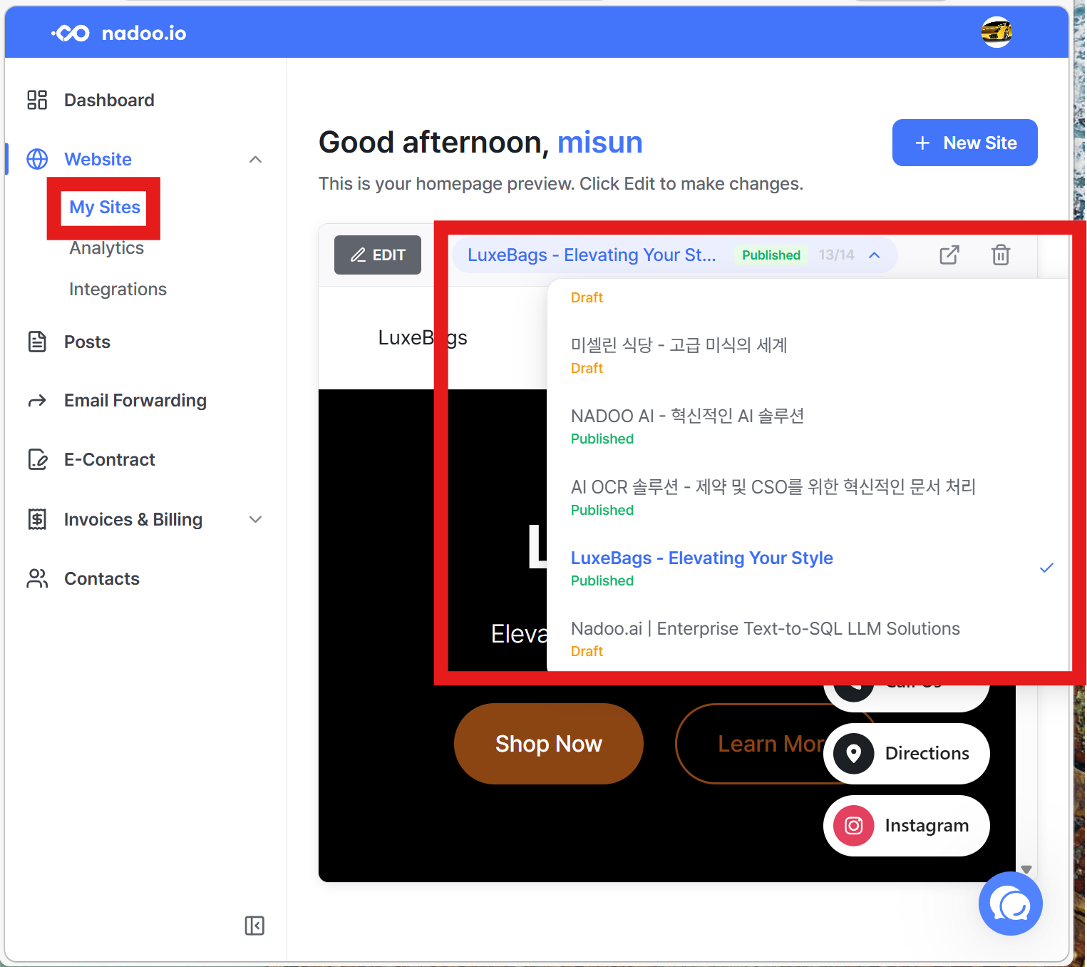
Task: Open the E-Contract section
Action: (x=110, y=459)
